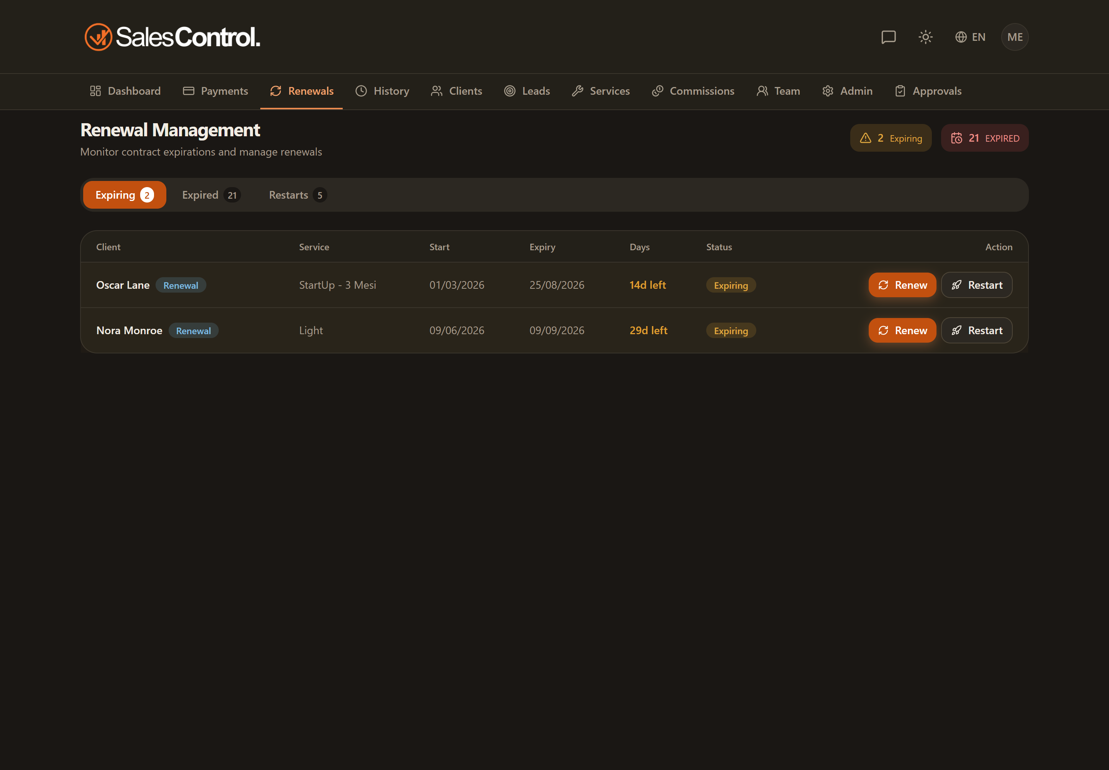Open the Commissions section
1109x770 pixels.
(x=692, y=91)
